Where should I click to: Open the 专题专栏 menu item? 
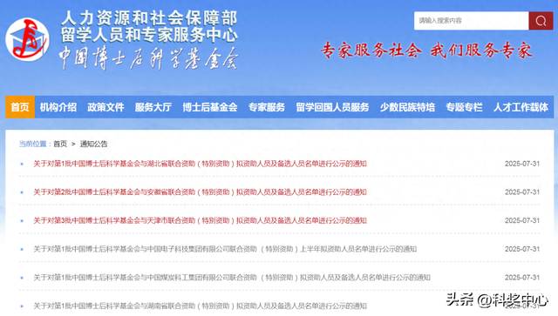(x=464, y=107)
